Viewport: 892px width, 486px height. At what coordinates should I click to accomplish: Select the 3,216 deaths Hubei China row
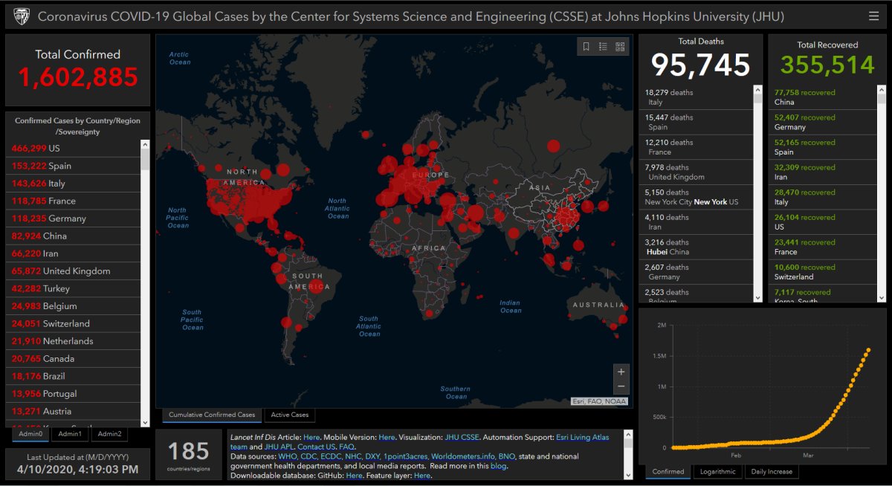pyautogui.click(x=696, y=247)
